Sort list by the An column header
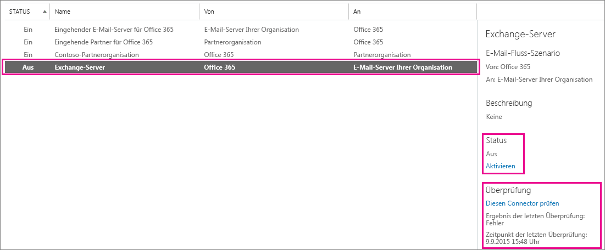Image resolution: width=605 pixels, height=250 pixels. [x=357, y=12]
